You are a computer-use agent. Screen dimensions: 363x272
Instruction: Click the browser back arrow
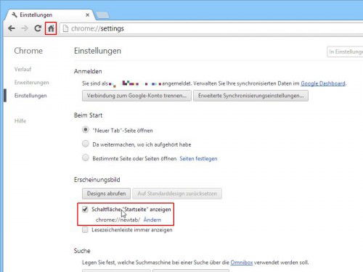coord(12,28)
